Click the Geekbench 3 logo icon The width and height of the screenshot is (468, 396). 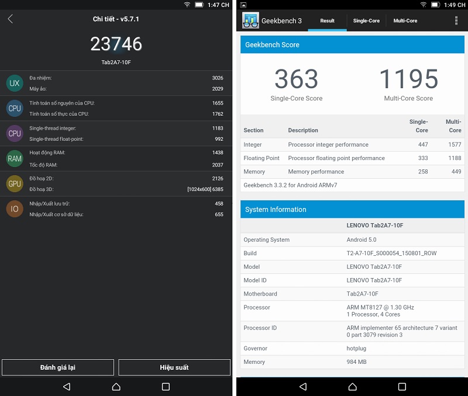click(x=251, y=20)
